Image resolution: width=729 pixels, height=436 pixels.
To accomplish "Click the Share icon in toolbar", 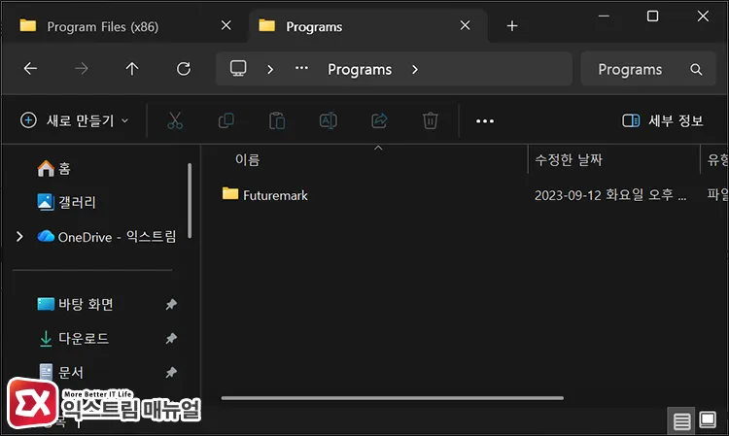I will [379, 120].
